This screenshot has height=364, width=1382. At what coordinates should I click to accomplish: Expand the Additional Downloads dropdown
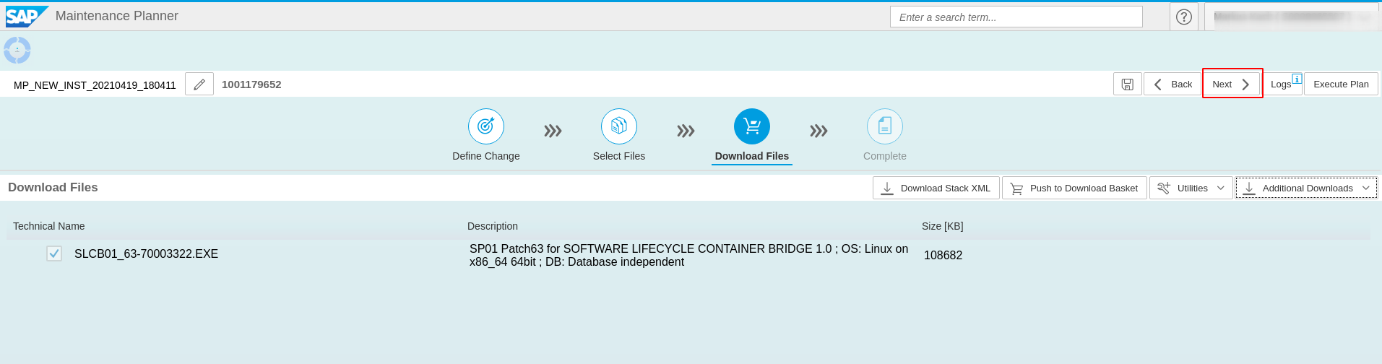tap(1306, 188)
